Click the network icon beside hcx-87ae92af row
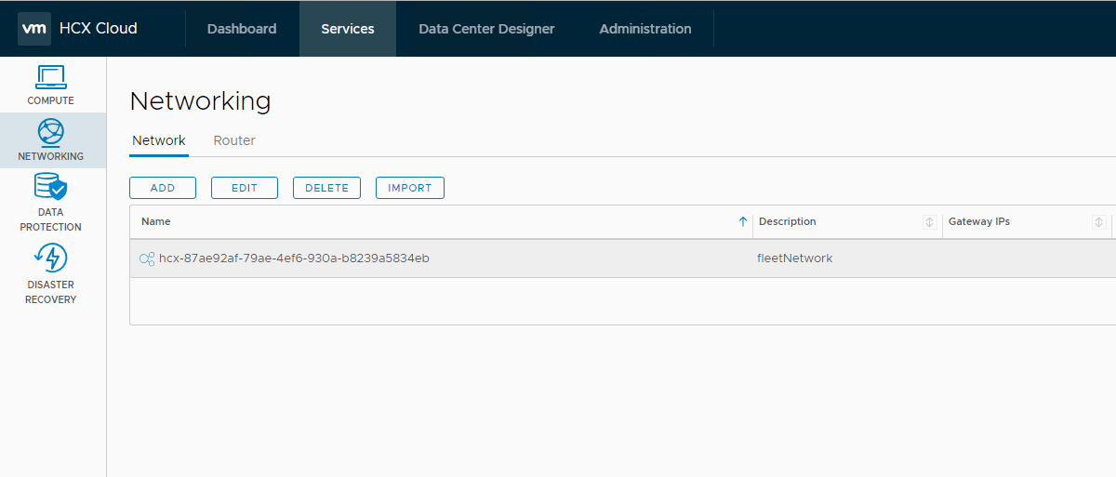Image resolution: width=1116 pixels, height=477 pixels. point(147,258)
